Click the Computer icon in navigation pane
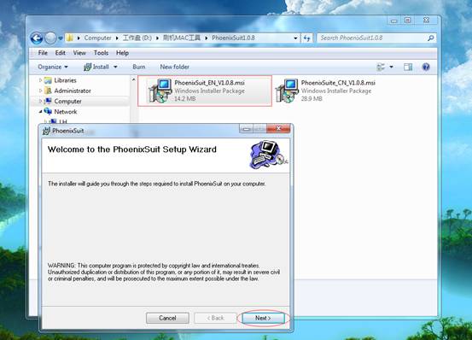Image resolution: width=472 pixels, height=340 pixels. (x=48, y=101)
